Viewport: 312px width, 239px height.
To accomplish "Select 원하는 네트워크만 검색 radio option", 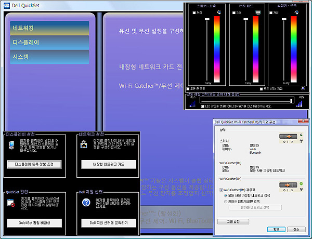I will point(226,202).
